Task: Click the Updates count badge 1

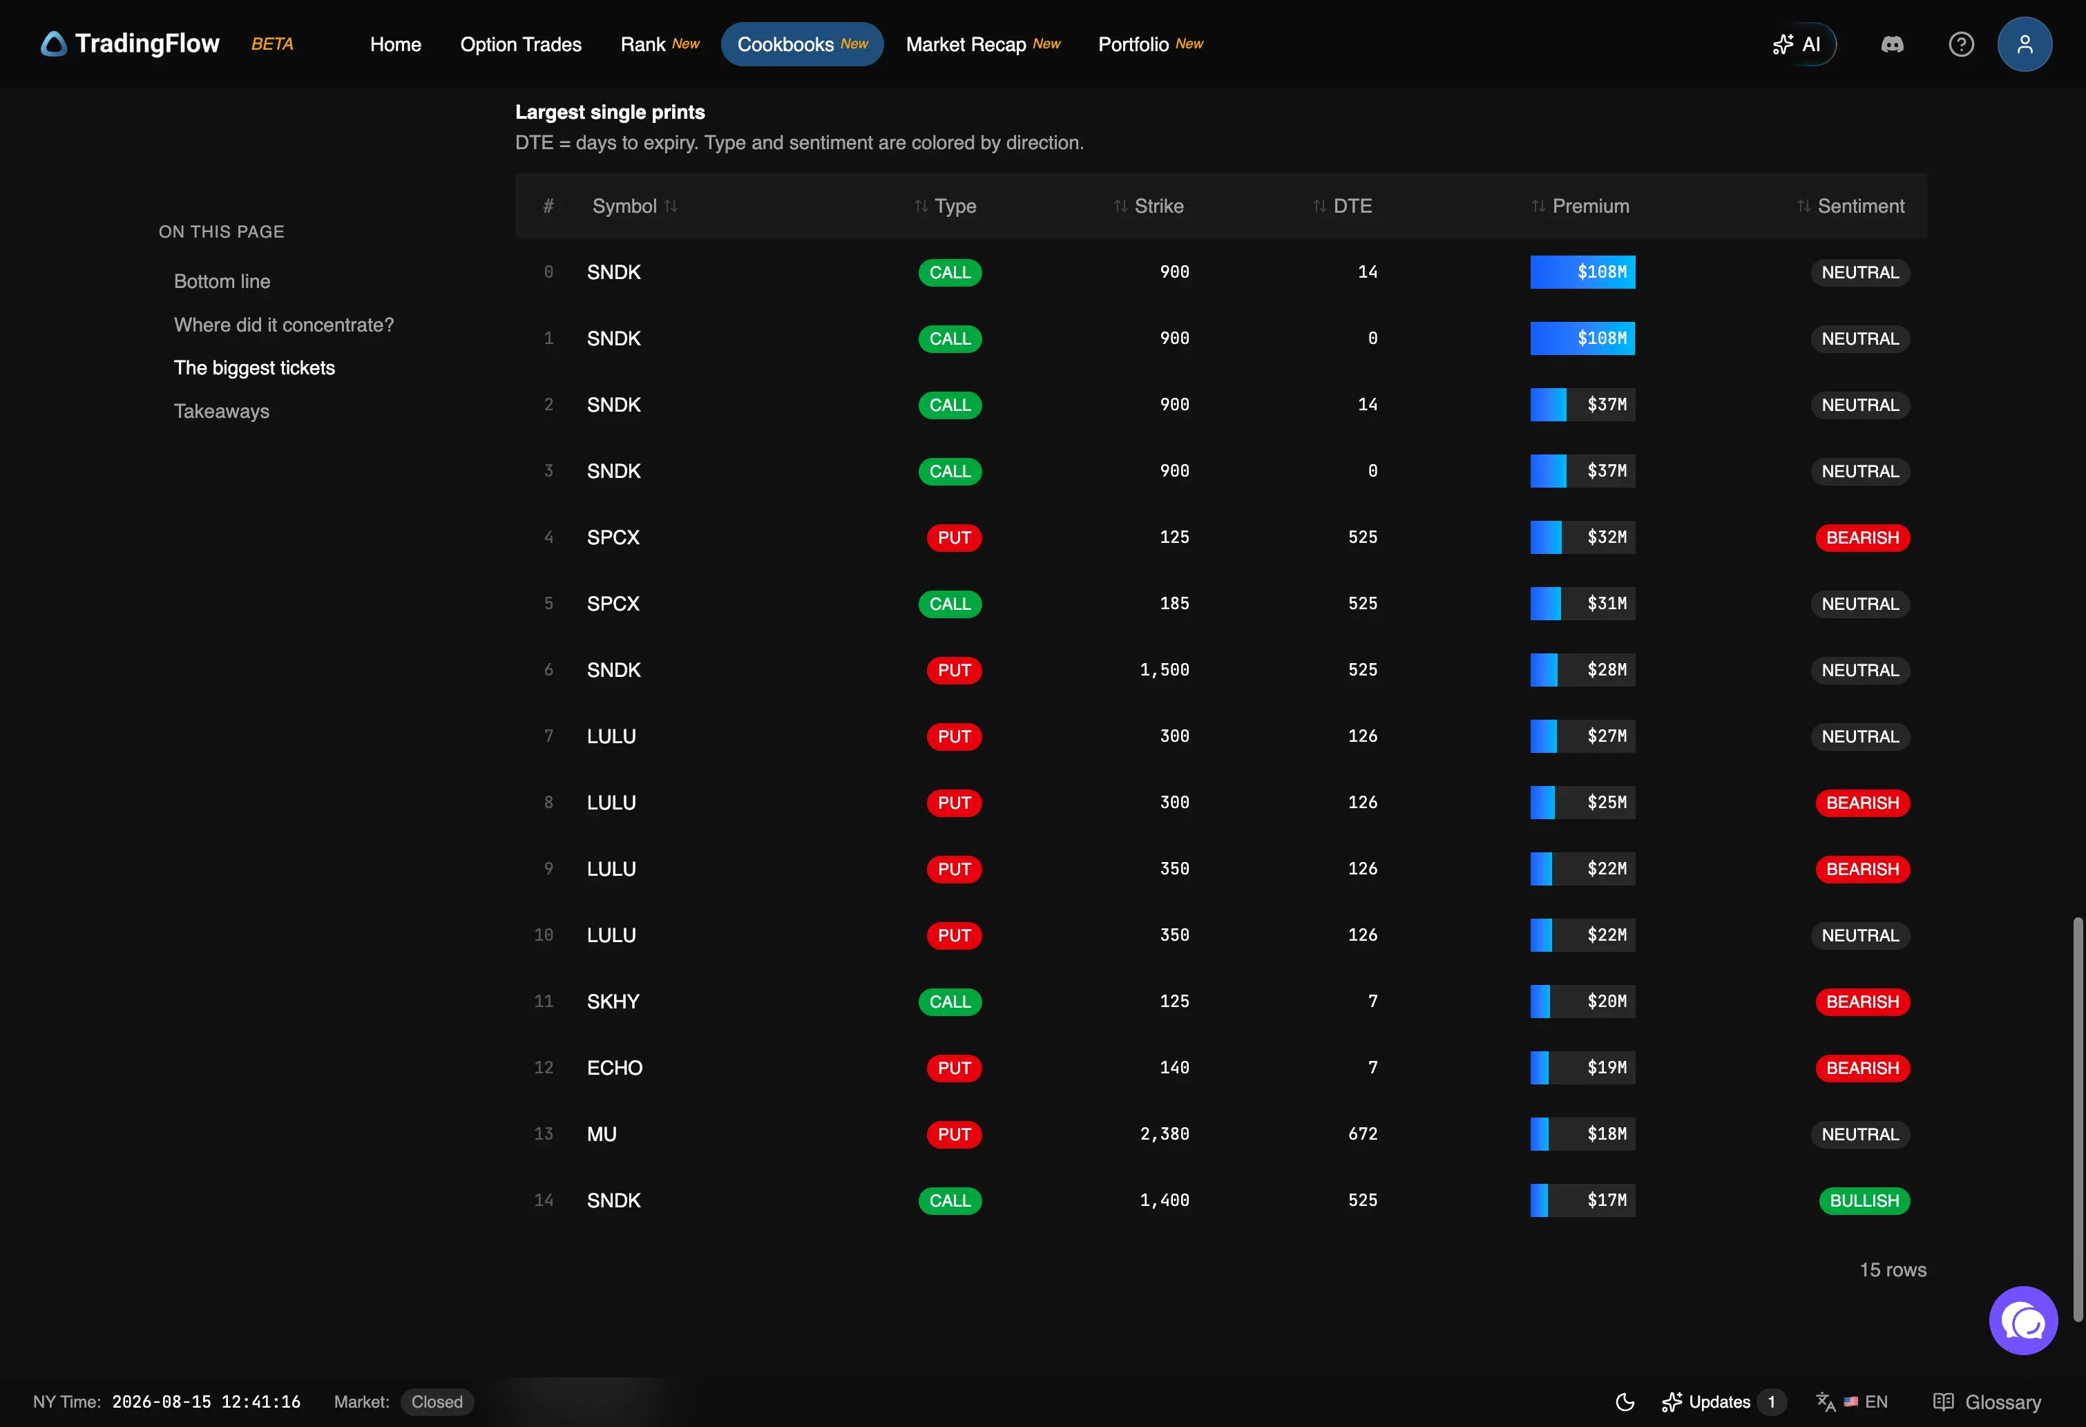Action: [1771, 1402]
